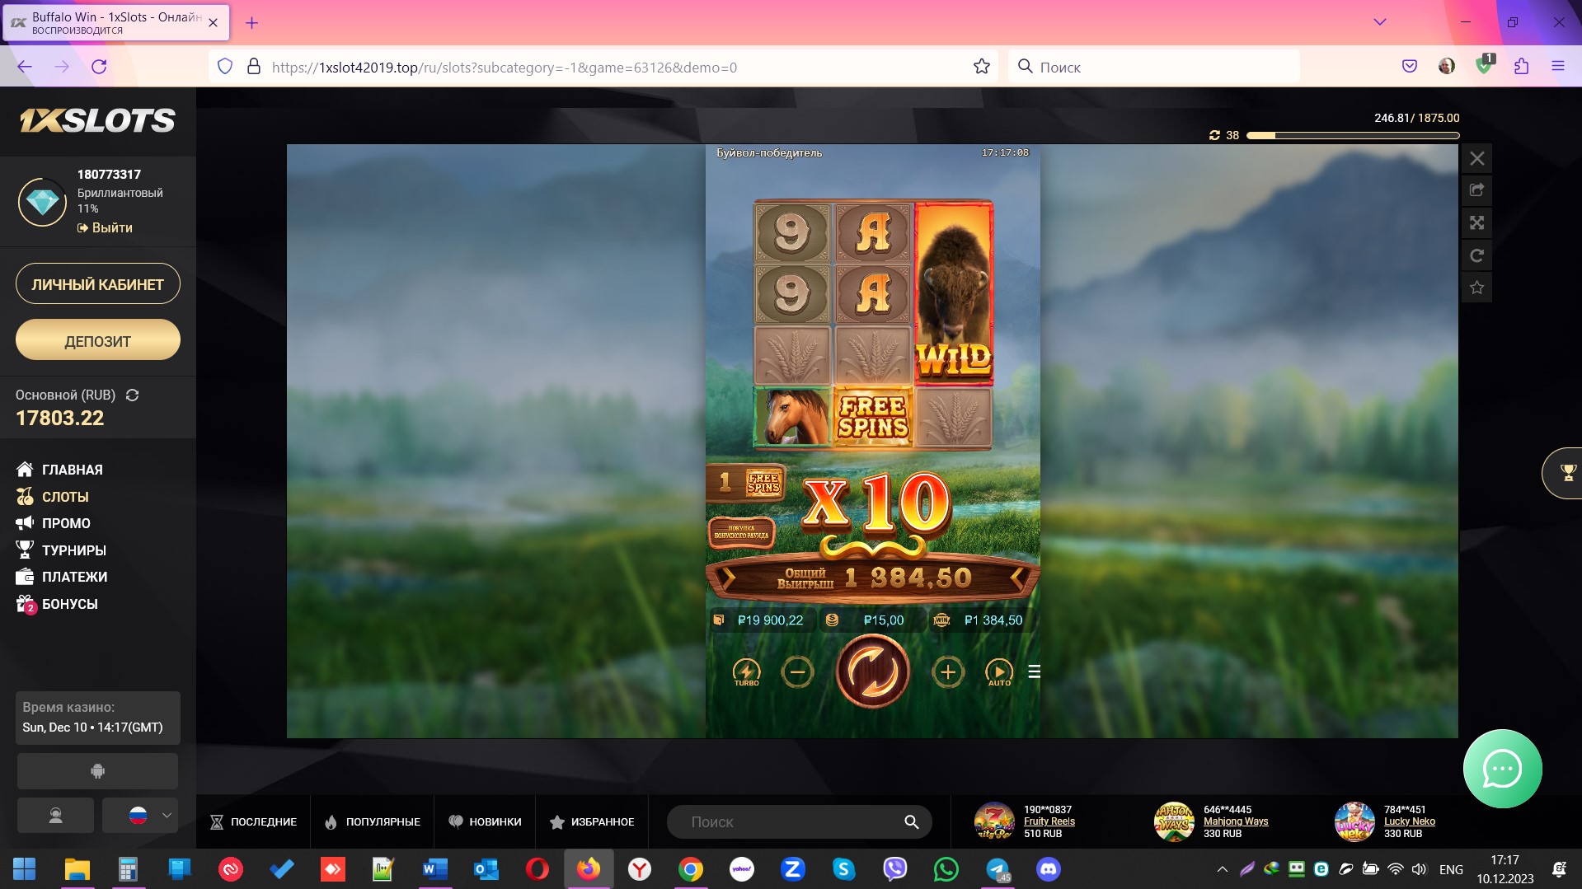Open the Firefox application menu
The image size is (1582, 889).
click(1557, 67)
